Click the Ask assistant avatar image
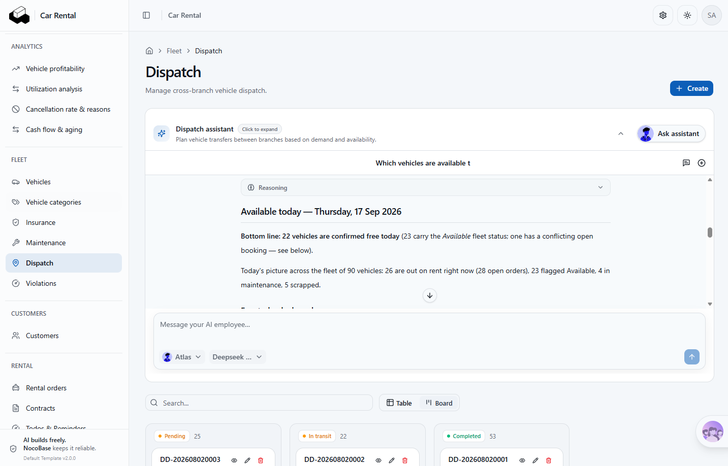This screenshot has width=728, height=466. tap(646, 134)
